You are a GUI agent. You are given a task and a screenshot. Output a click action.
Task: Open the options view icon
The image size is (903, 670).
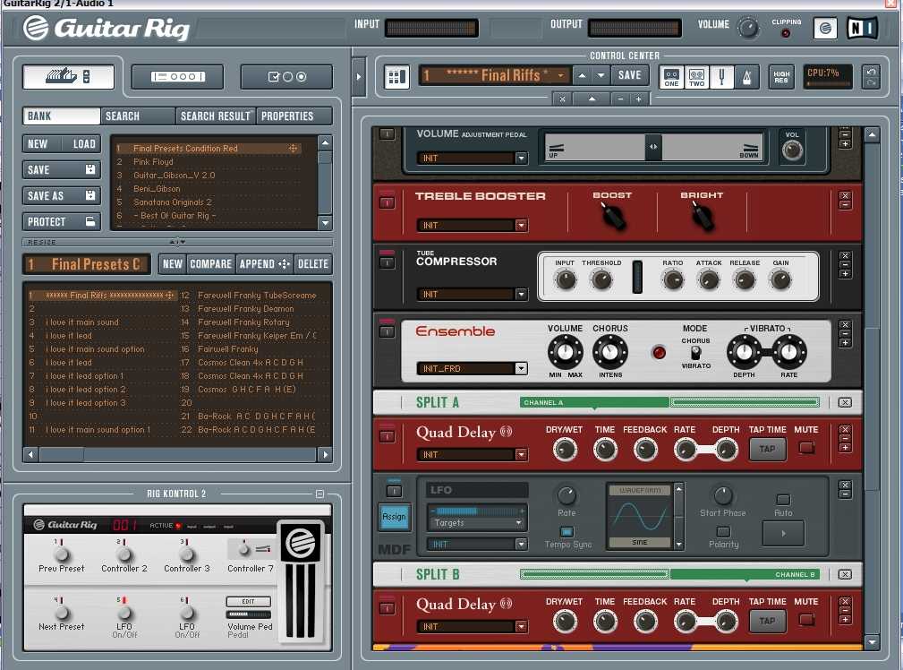[x=286, y=76]
